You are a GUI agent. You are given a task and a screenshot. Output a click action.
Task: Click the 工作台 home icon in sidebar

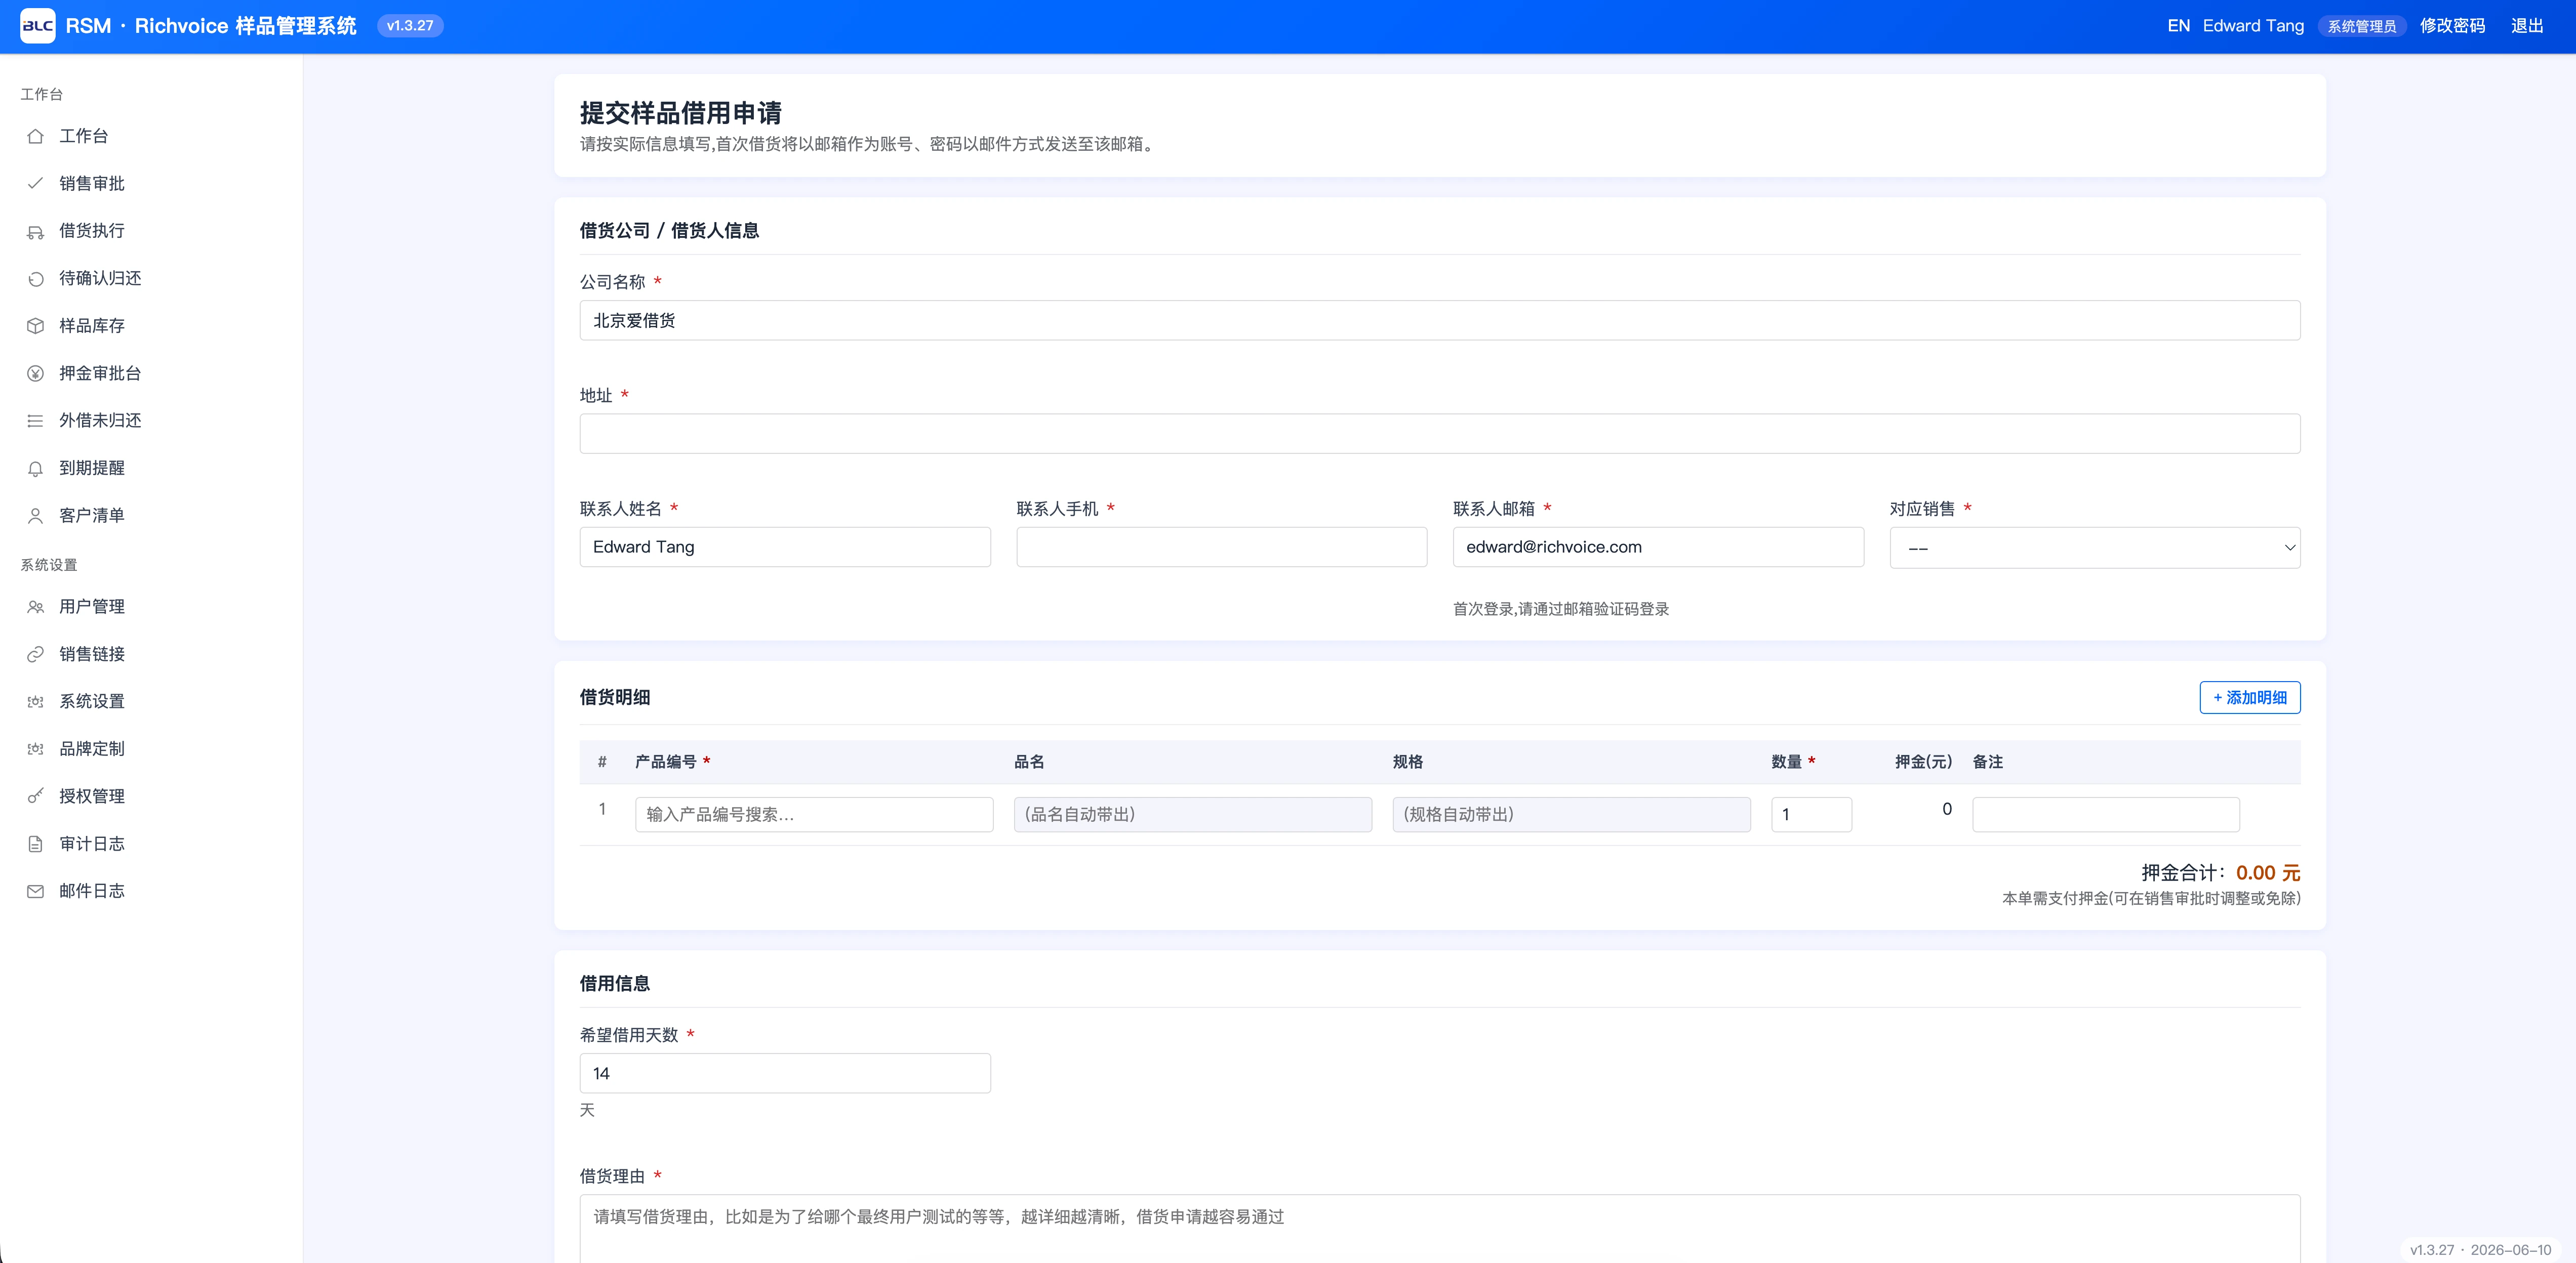pyautogui.click(x=35, y=136)
